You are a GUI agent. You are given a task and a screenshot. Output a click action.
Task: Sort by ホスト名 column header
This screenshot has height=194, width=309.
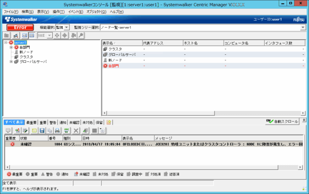pyautogui.click(x=203, y=43)
